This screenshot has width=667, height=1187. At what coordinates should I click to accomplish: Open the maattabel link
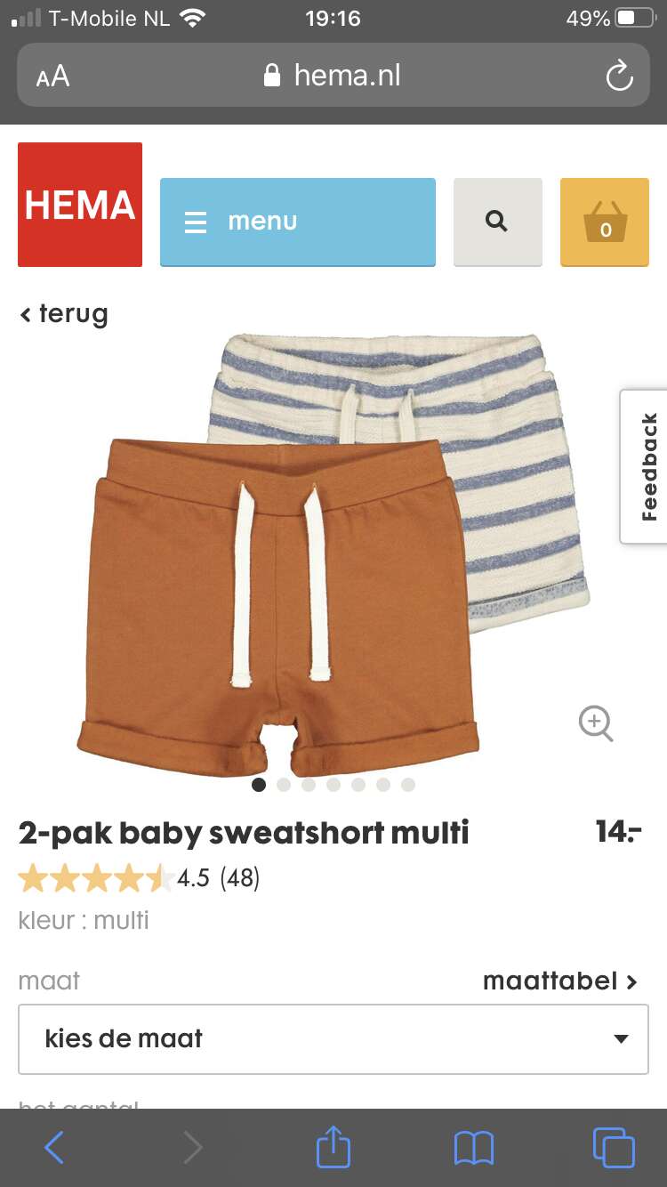560,981
